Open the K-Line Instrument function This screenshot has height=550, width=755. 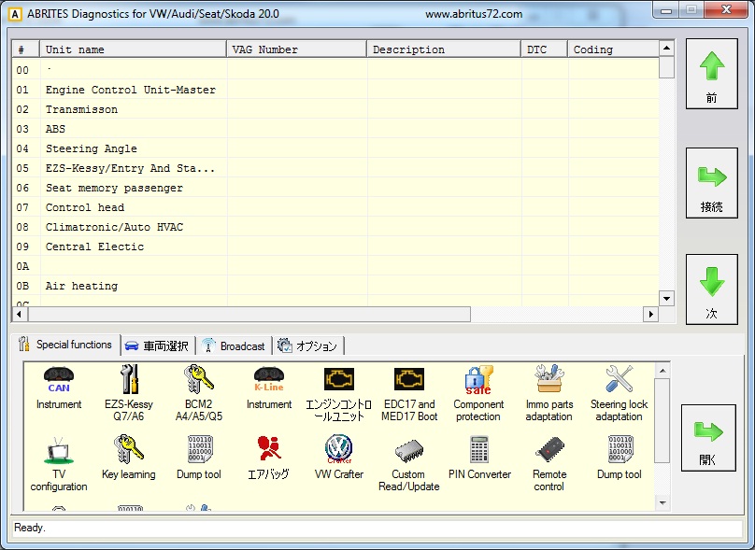pos(269,388)
